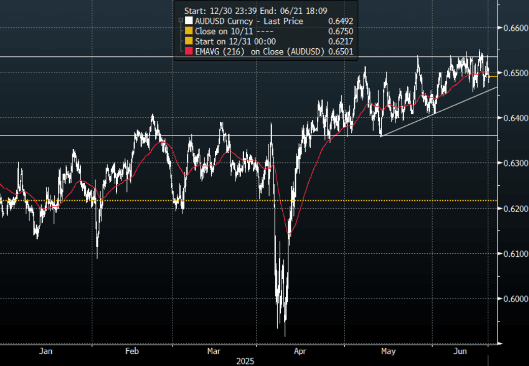Select the 0.6600 price axis label
The height and width of the screenshot is (366, 529).
[x=515, y=27]
